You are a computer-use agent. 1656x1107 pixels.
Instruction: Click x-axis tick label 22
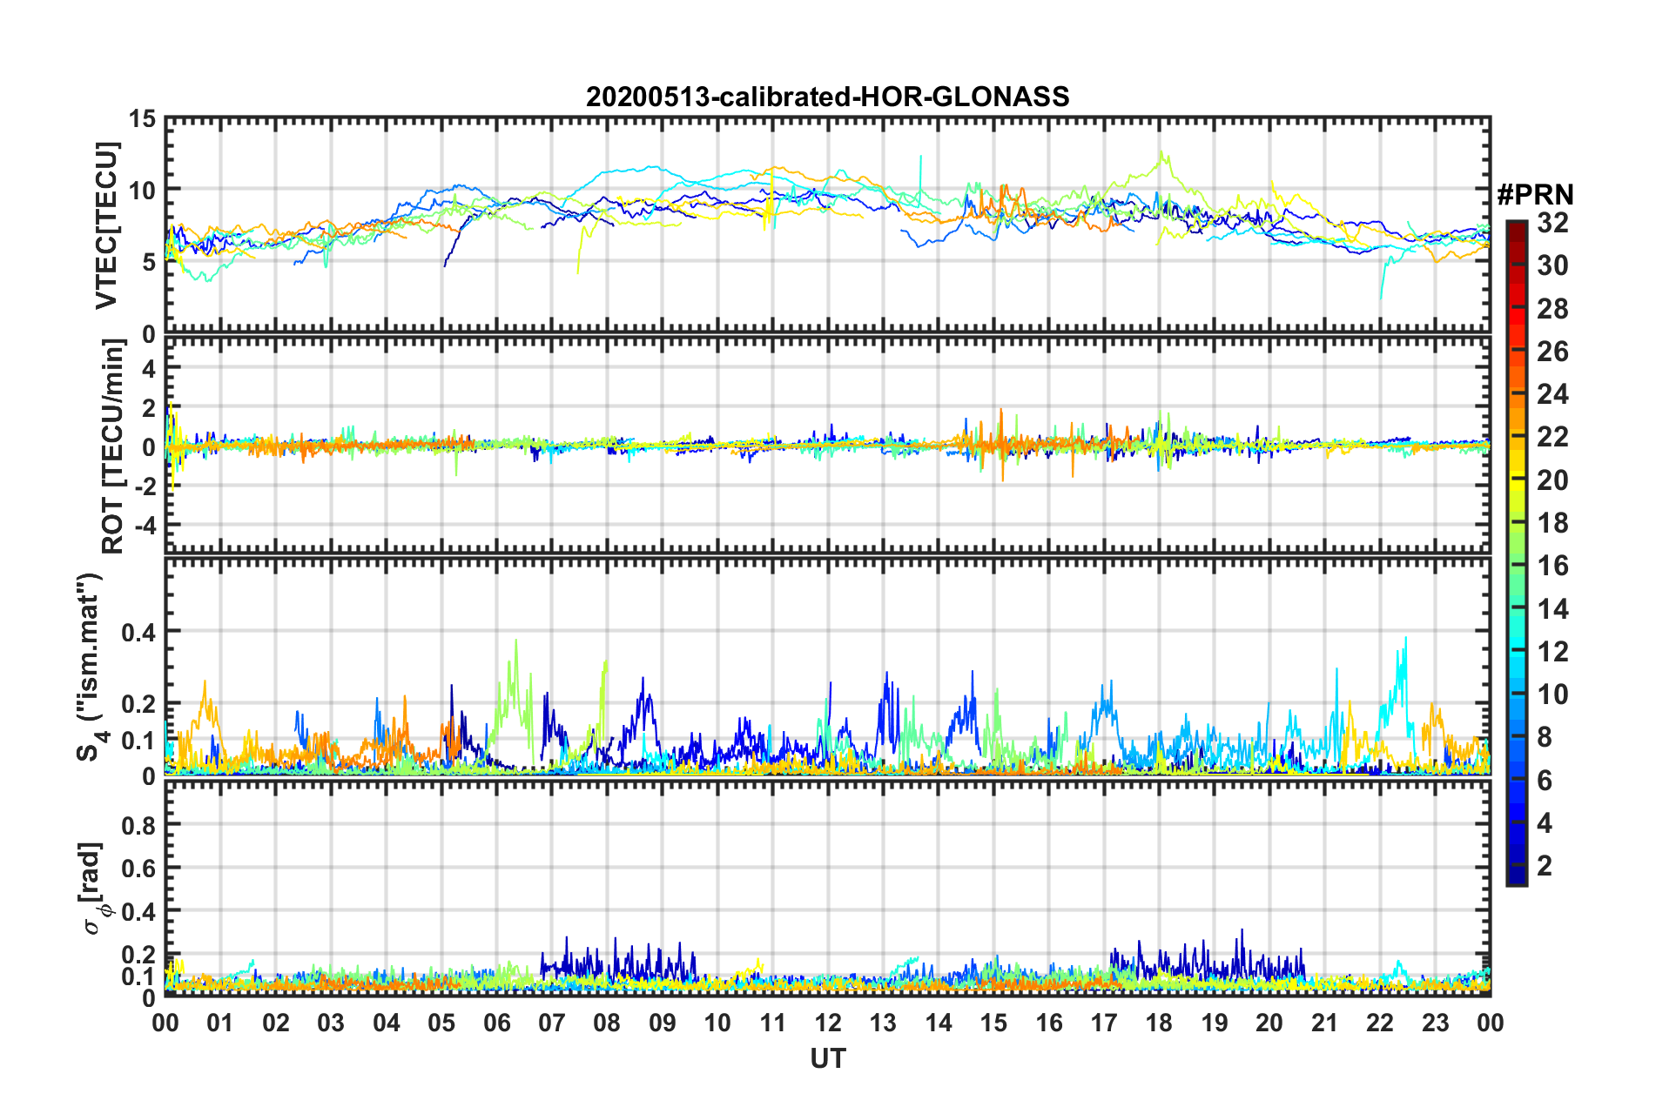1380,1023
